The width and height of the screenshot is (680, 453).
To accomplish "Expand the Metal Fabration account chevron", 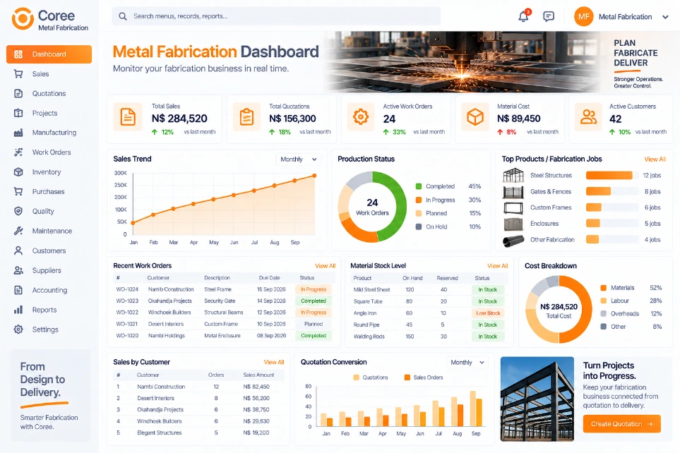I will [665, 17].
